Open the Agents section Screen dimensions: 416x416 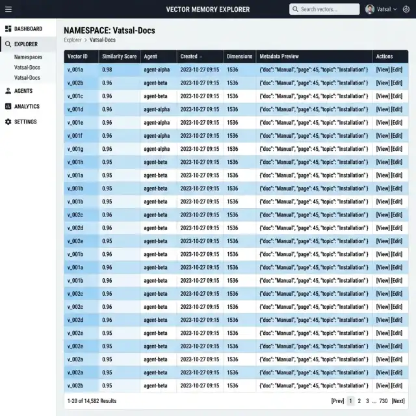point(23,91)
